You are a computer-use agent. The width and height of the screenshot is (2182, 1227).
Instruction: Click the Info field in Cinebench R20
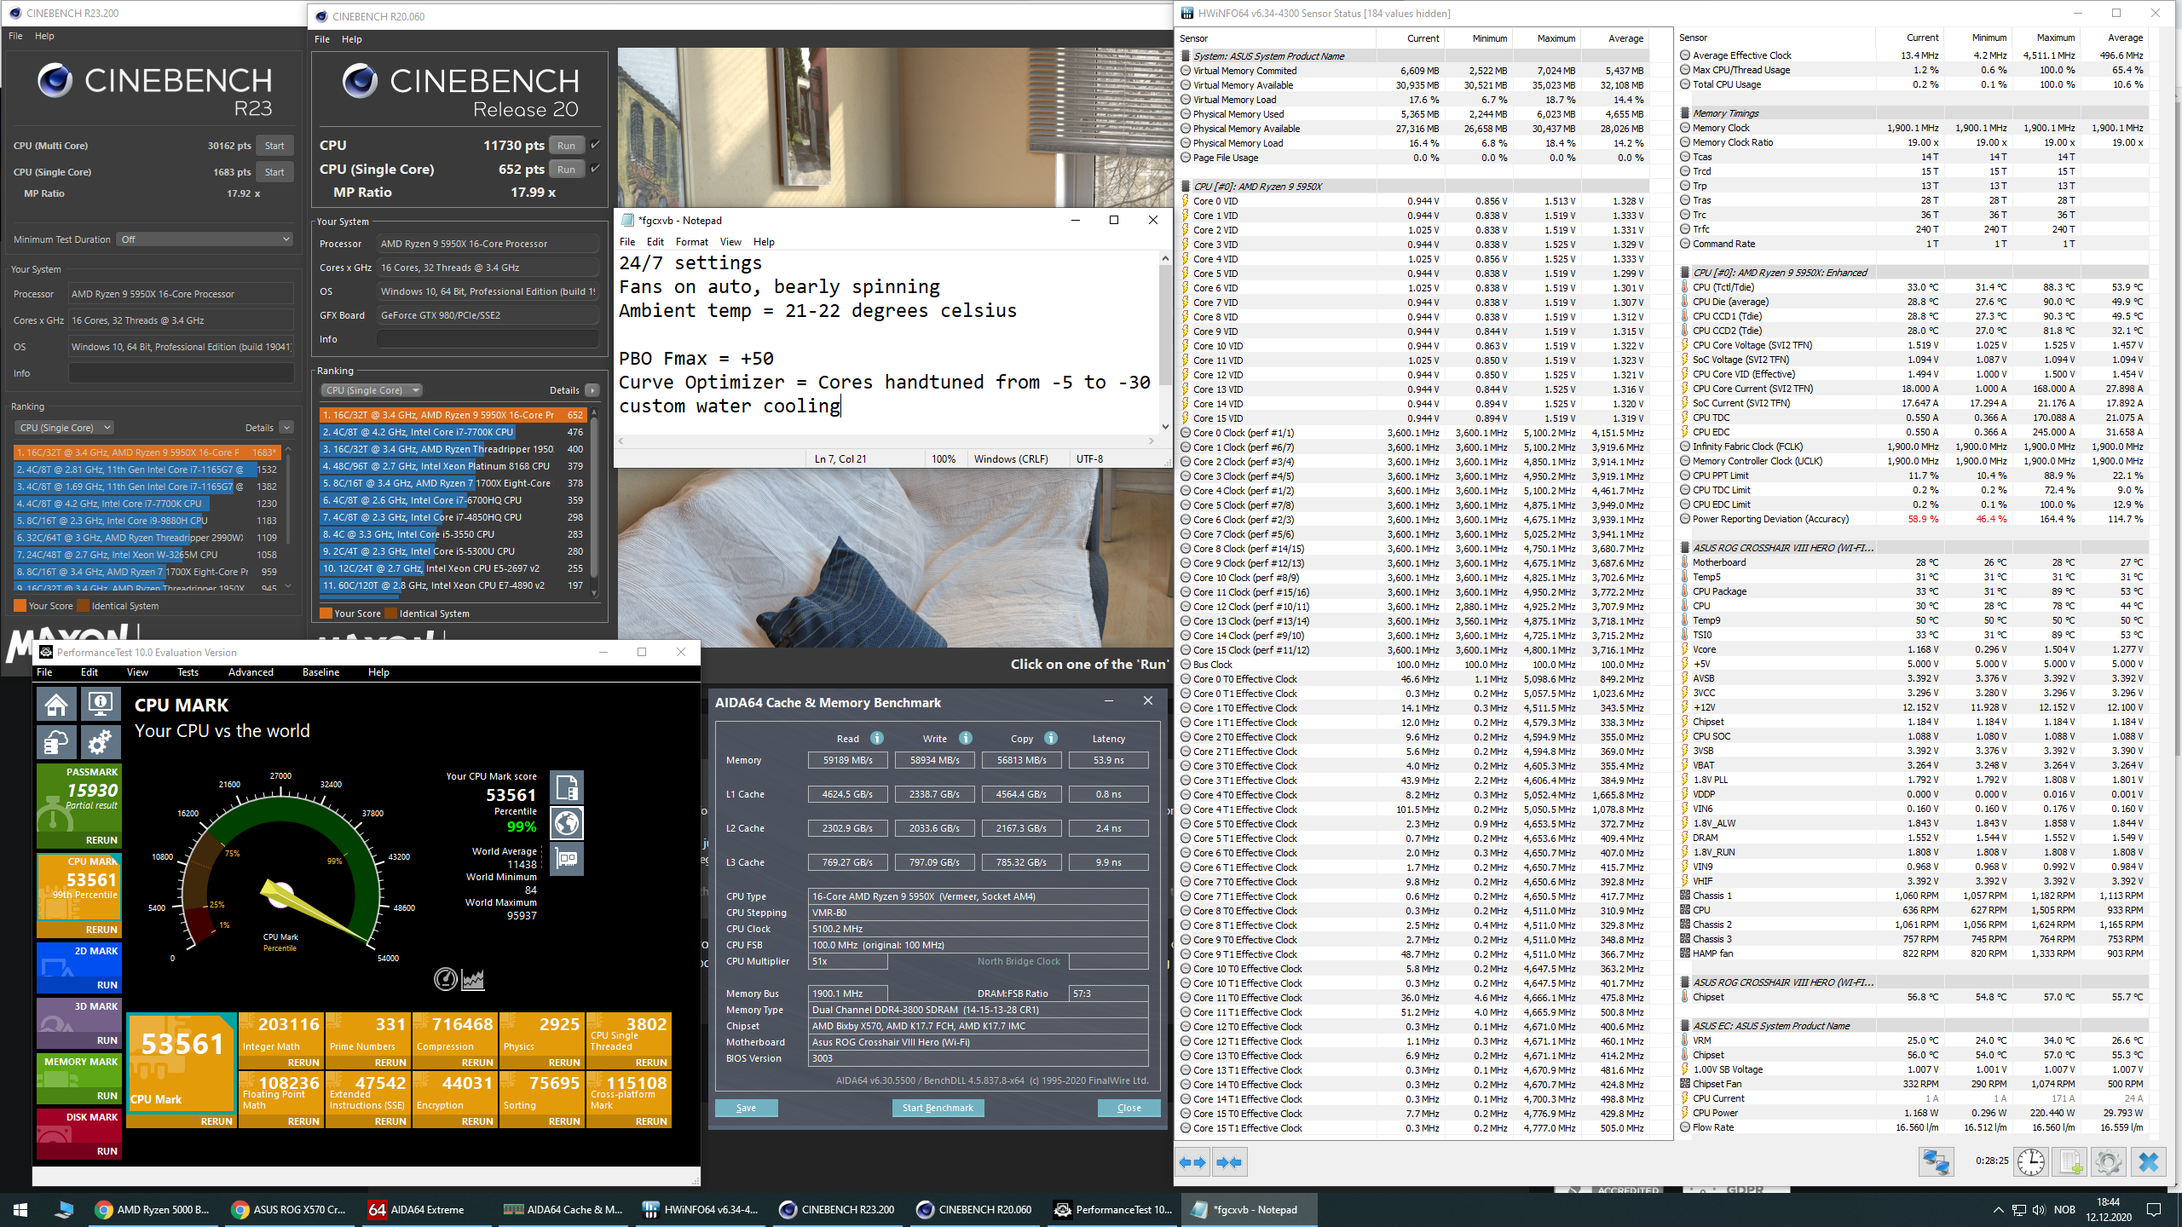point(487,339)
